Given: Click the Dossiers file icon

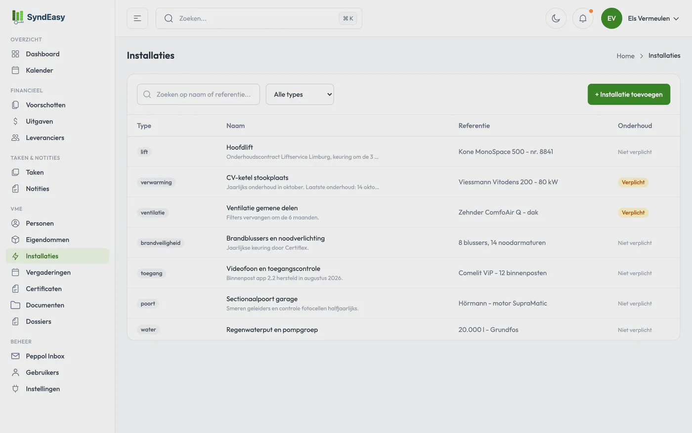Looking at the screenshot, I should click(x=15, y=321).
